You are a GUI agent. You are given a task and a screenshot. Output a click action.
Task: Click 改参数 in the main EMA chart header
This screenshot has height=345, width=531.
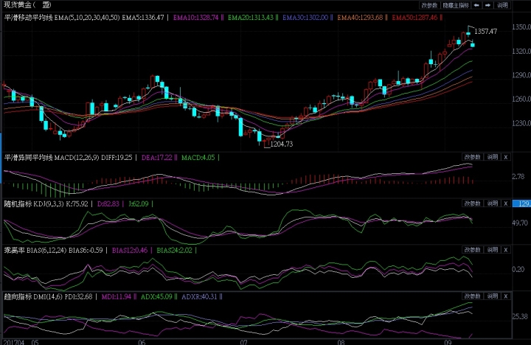tap(429, 5)
